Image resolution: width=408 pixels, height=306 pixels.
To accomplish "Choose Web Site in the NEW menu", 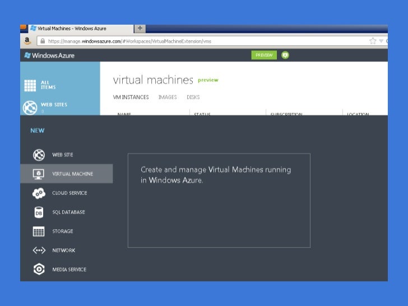I will pos(63,155).
